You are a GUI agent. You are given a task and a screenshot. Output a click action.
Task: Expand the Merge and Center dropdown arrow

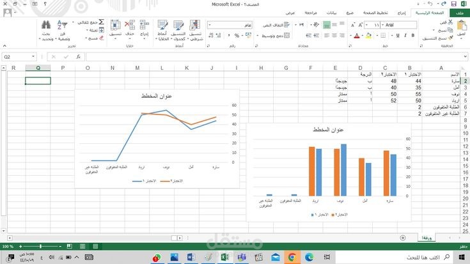tap(258, 36)
